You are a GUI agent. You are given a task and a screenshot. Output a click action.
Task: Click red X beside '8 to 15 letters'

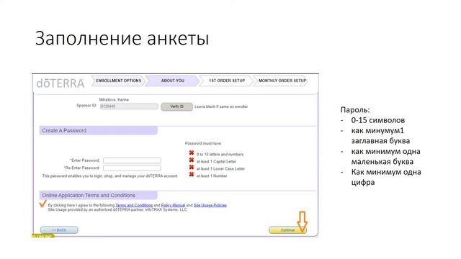[192, 153]
